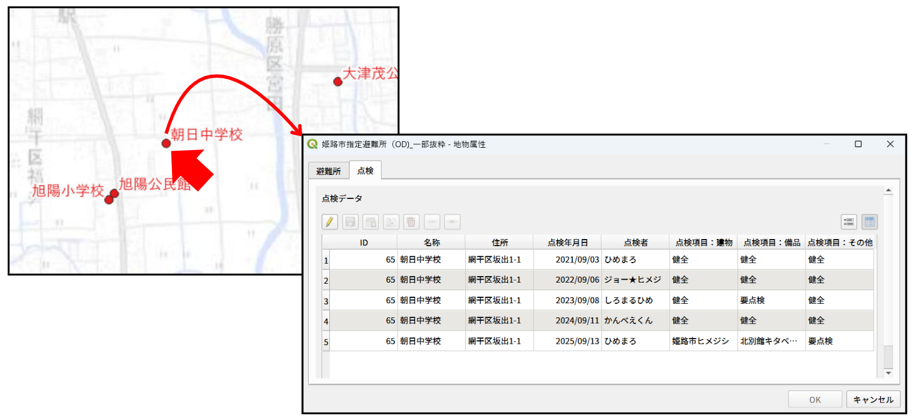Switch to table view in relation editor
Viewport: 913px width, 418px height.
tap(869, 222)
